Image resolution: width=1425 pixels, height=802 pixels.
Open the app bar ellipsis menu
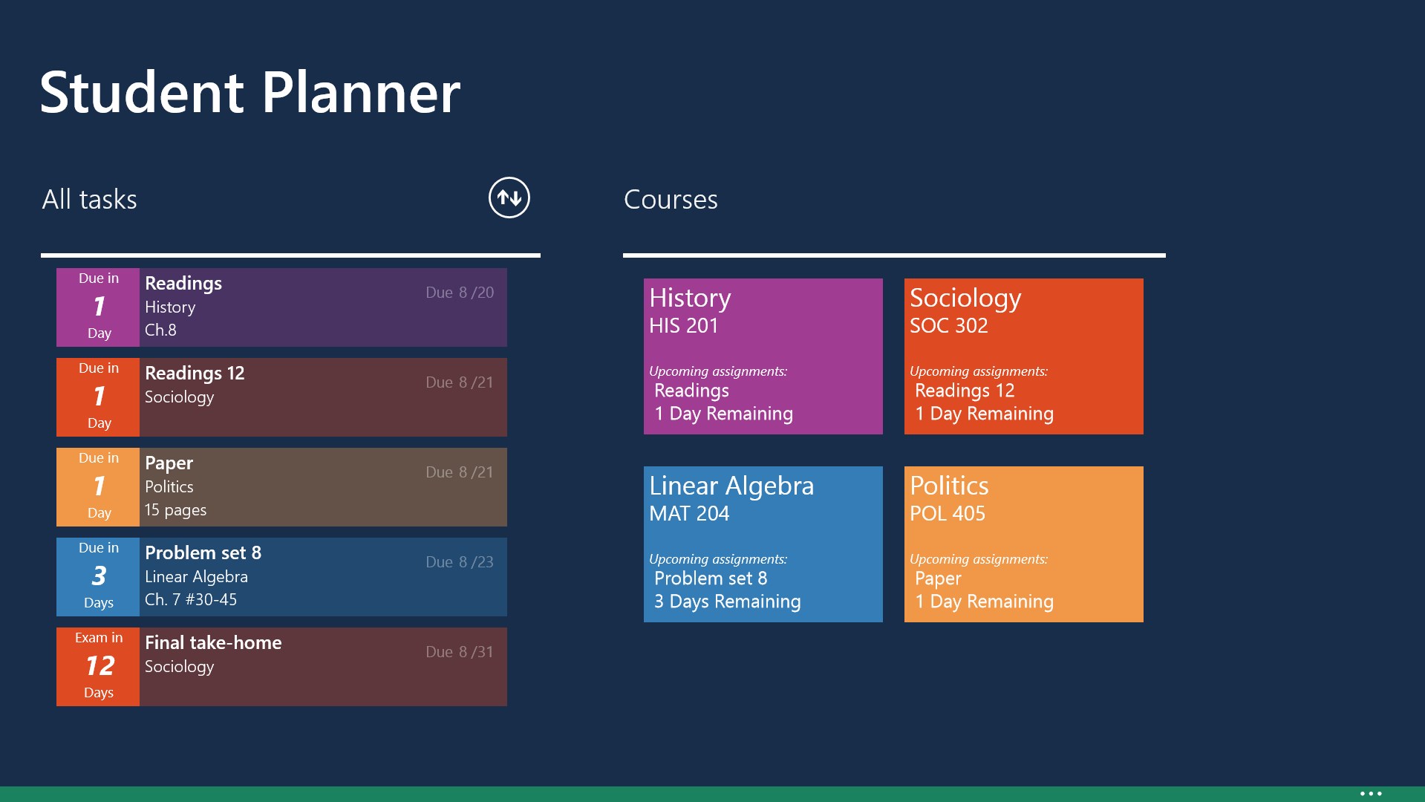1371,793
